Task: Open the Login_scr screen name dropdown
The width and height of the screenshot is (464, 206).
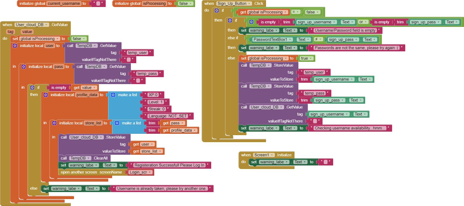Action: (x=150, y=172)
